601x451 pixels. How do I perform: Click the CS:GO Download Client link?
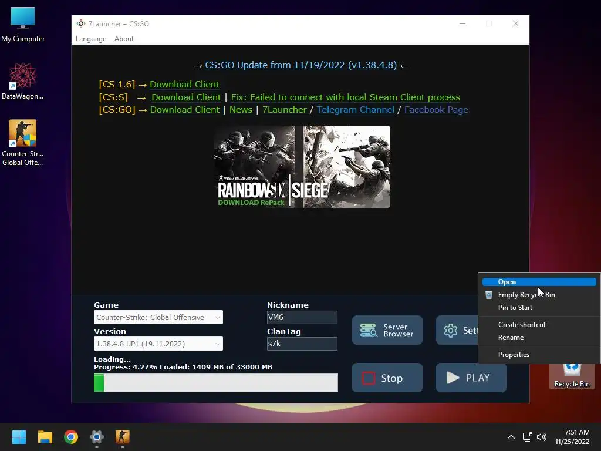(185, 110)
